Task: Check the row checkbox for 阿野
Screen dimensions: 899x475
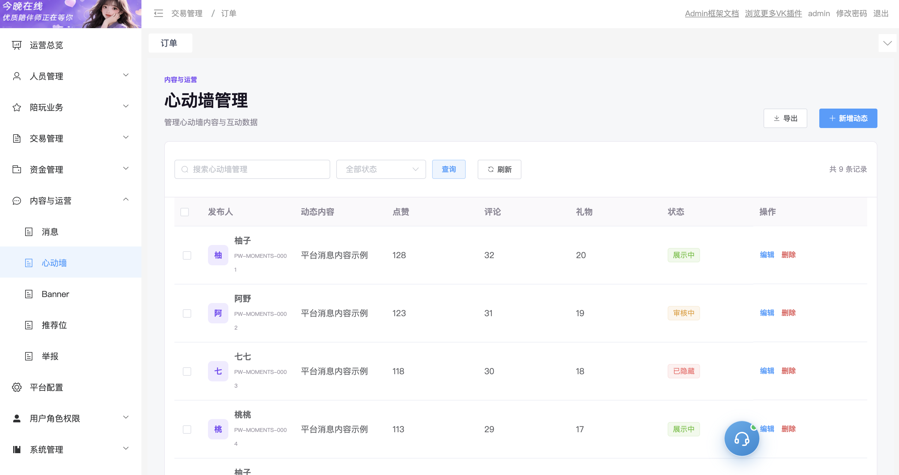Action: tap(187, 313)
